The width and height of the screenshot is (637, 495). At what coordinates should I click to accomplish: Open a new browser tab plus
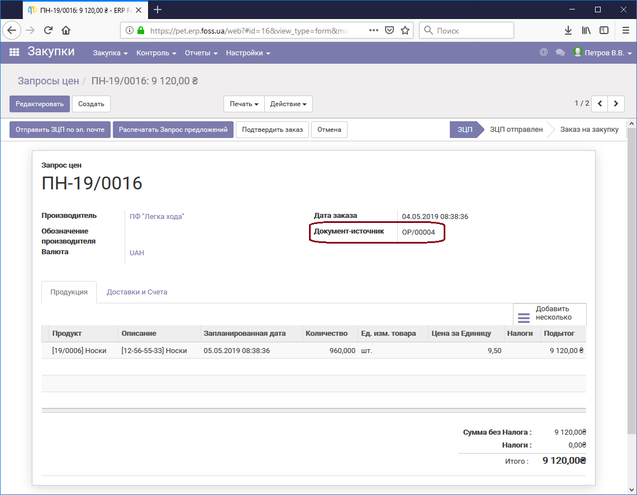point(158,9)
